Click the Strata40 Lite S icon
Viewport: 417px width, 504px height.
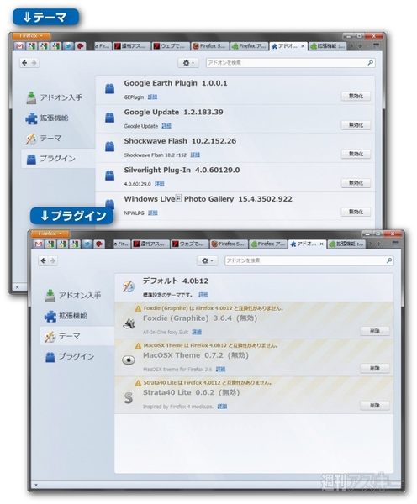coord(129,398)
